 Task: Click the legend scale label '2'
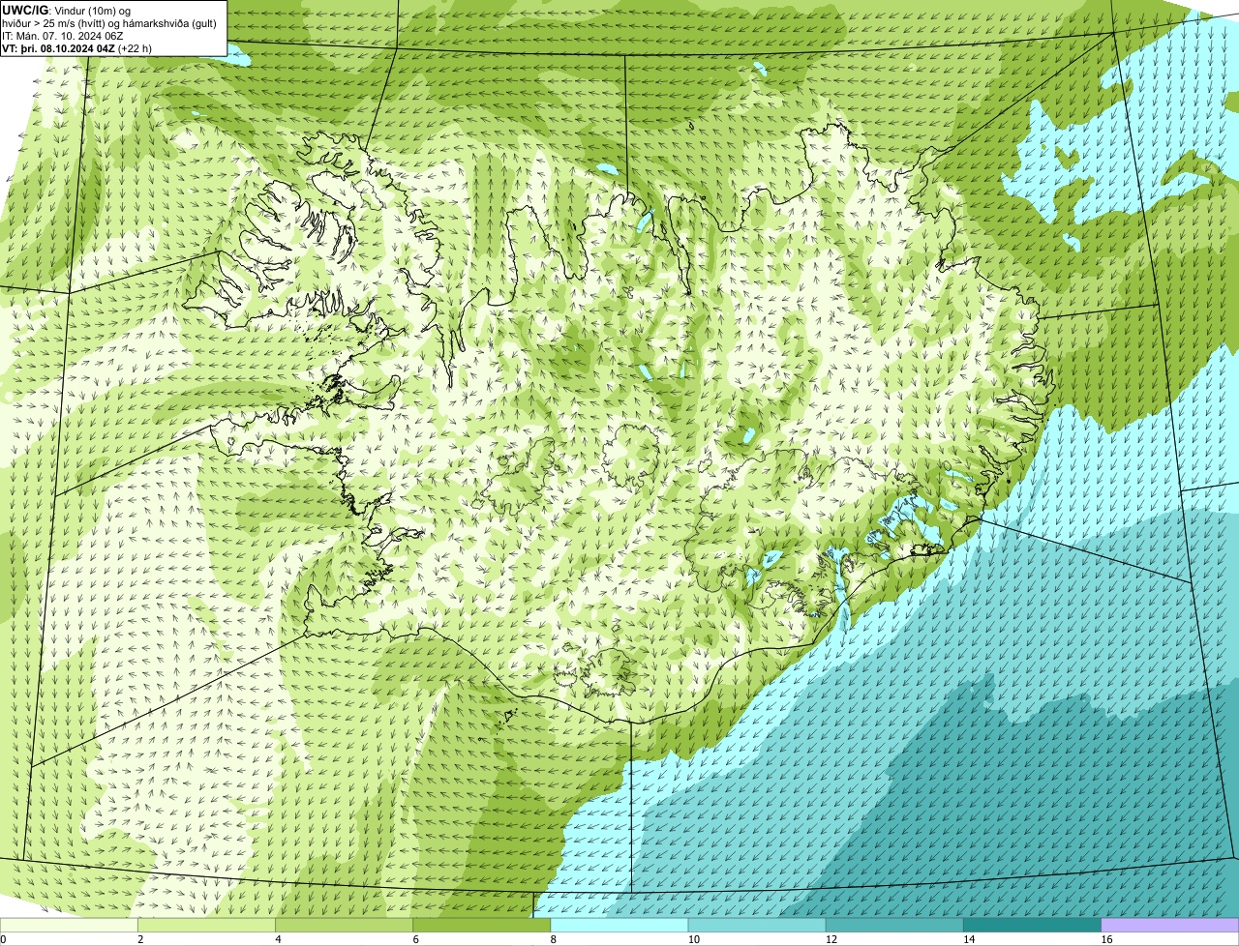click(x=140, y=939)
